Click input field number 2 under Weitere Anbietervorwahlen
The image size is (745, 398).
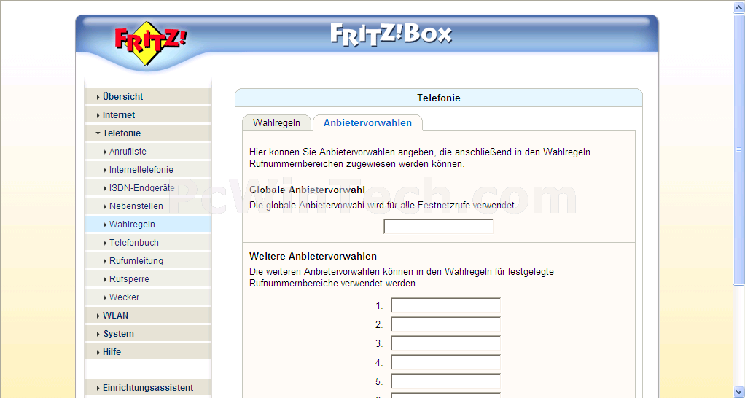(x=445, y=324)
